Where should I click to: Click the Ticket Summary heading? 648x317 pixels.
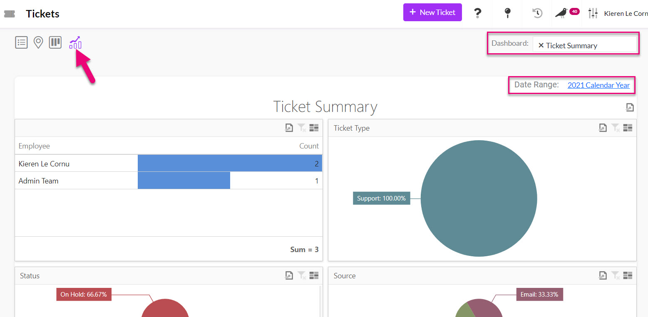(325, 106)
